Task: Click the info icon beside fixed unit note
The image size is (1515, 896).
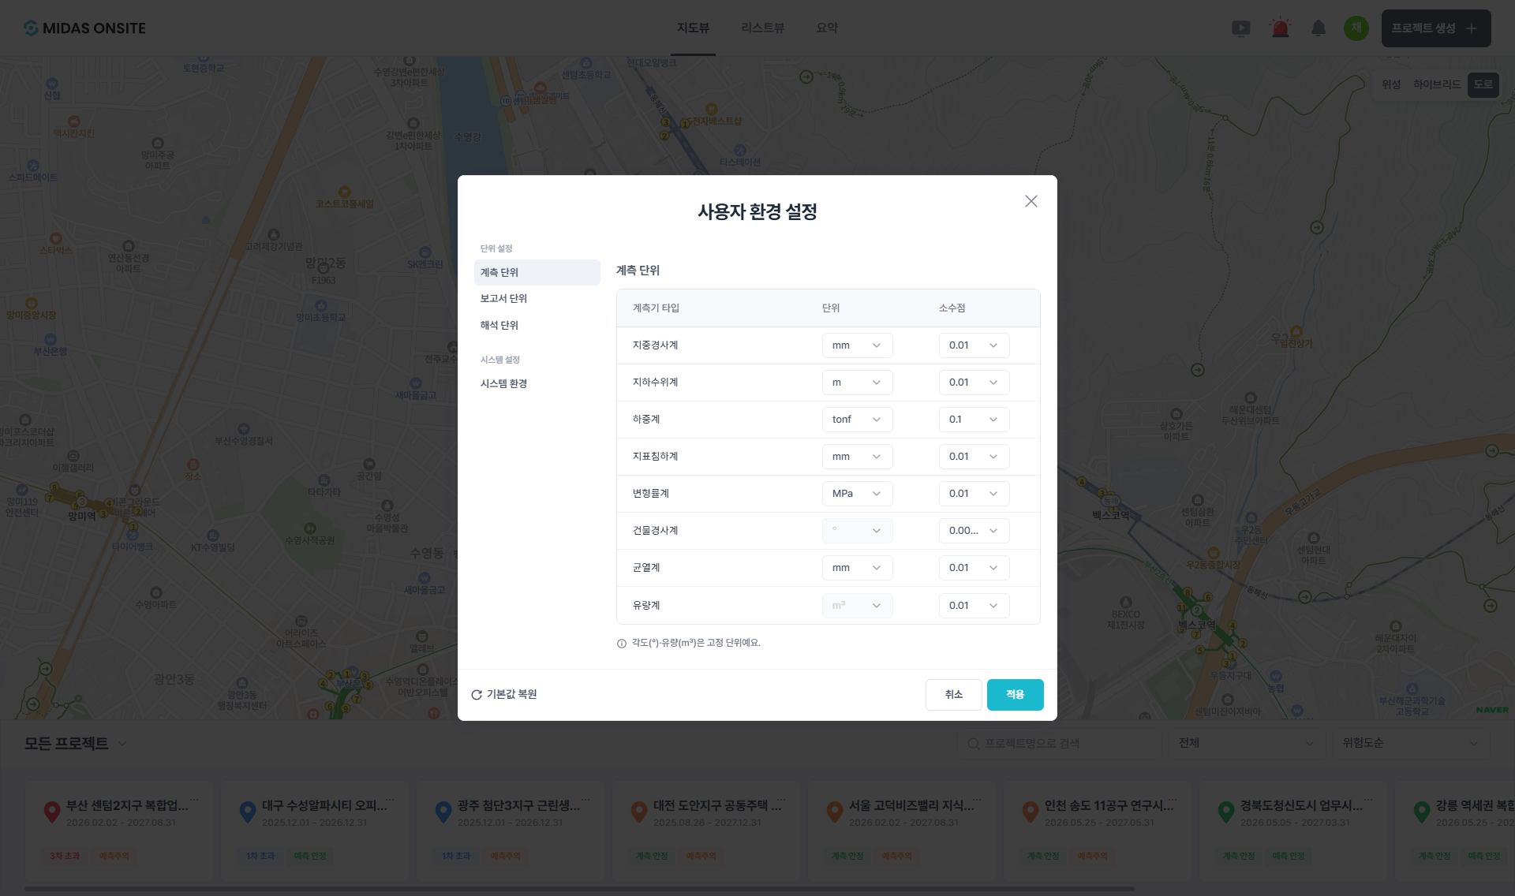Action: point(622,644)
